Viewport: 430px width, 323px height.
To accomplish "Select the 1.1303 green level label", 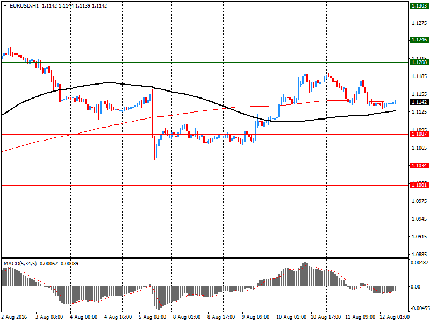I will [x=419, y=6].
